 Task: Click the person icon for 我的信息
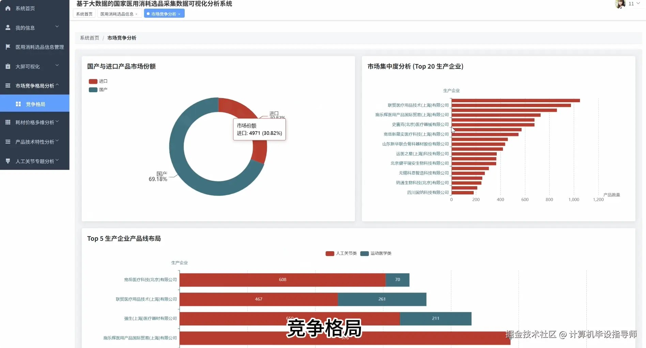tap(8, 28)
